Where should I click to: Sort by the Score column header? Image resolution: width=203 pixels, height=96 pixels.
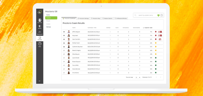(117, 28)
